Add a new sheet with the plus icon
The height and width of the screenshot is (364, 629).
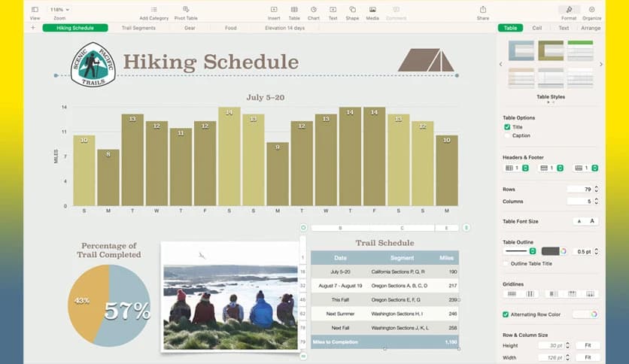33,28
